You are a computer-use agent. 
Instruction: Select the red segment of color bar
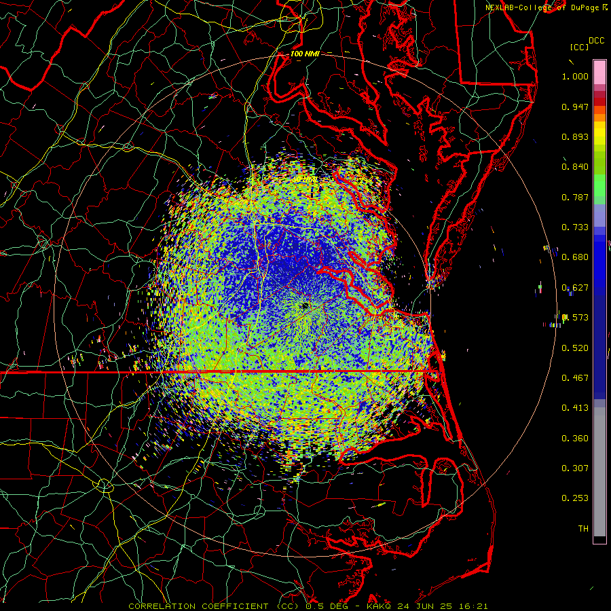click(599, 102)
